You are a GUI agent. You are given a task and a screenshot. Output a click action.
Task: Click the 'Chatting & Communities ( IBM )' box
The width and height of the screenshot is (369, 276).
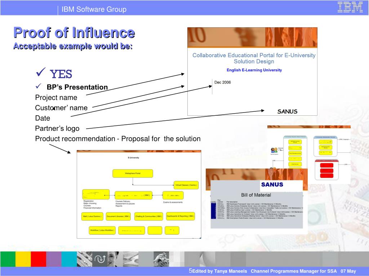pos(148,216)
